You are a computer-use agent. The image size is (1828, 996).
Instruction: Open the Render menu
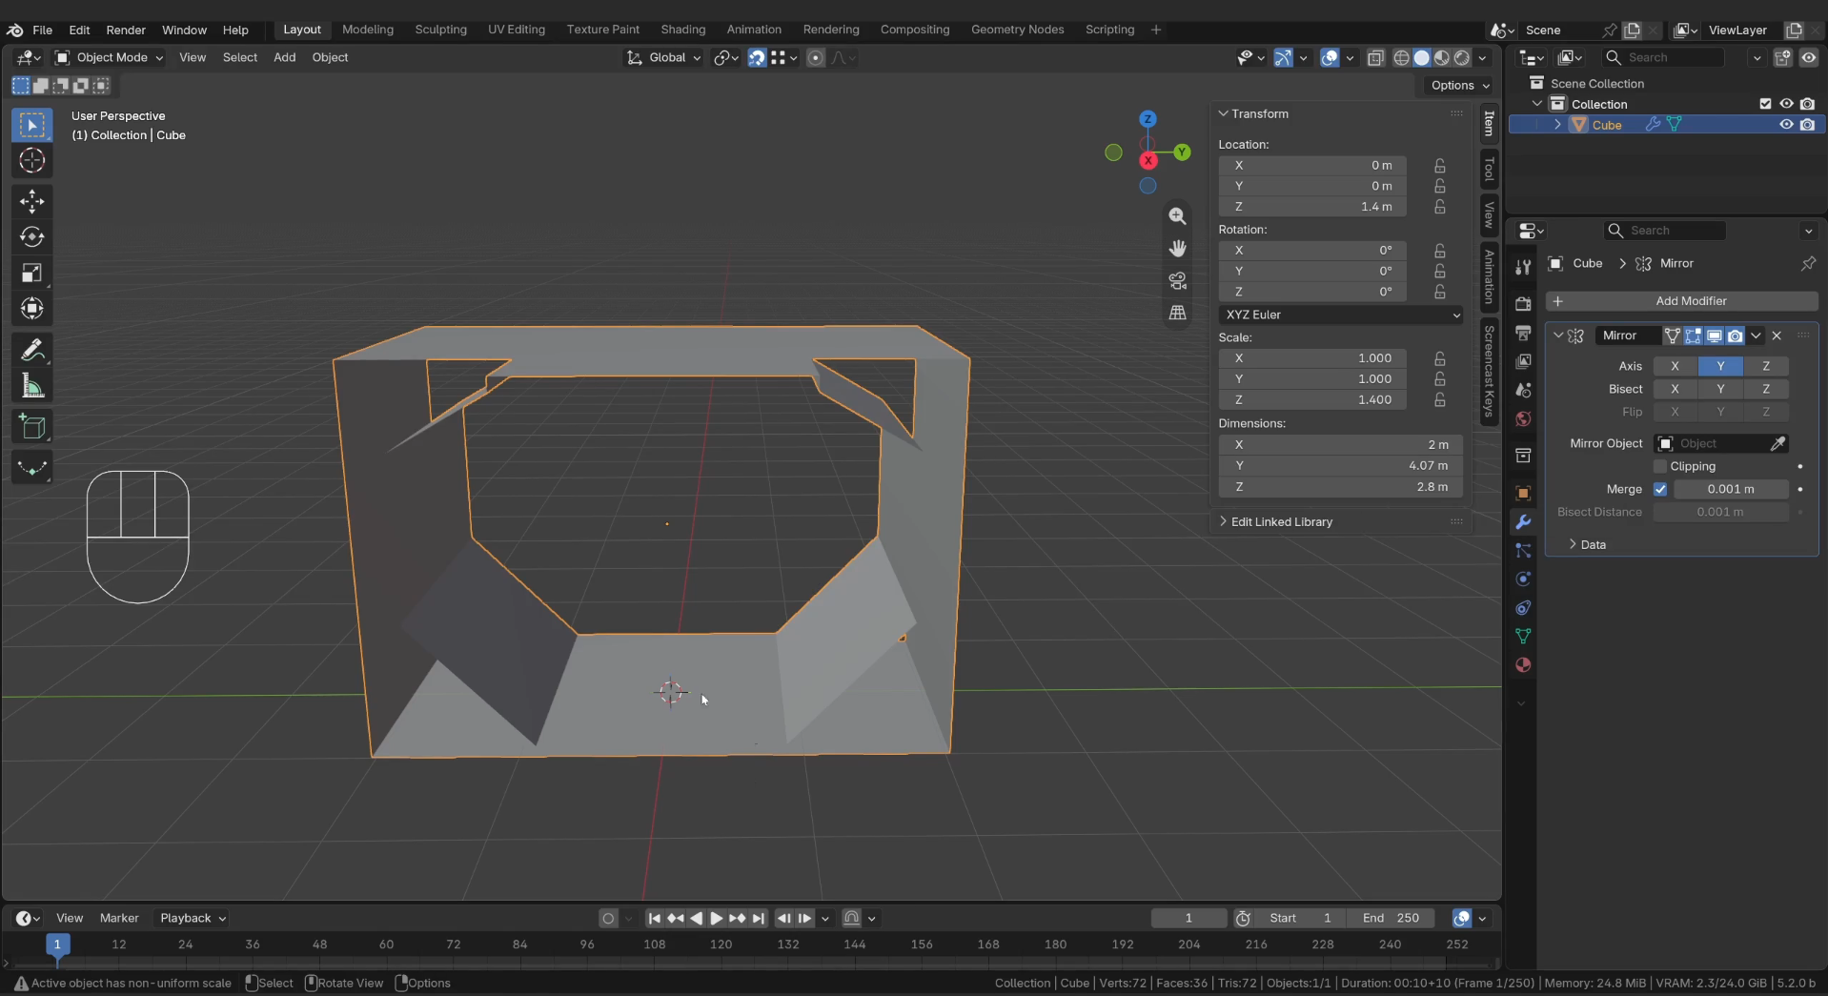126,30
